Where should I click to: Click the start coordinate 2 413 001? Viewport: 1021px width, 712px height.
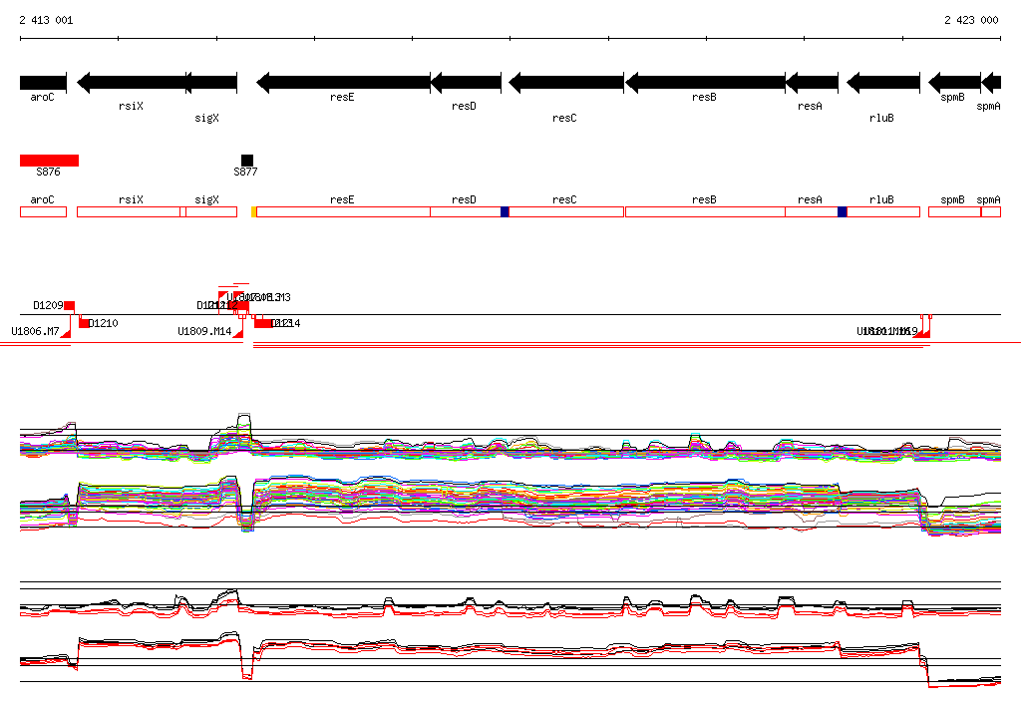click(46, 20)
